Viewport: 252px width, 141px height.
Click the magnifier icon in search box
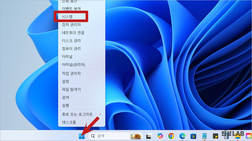click(93, 136)
